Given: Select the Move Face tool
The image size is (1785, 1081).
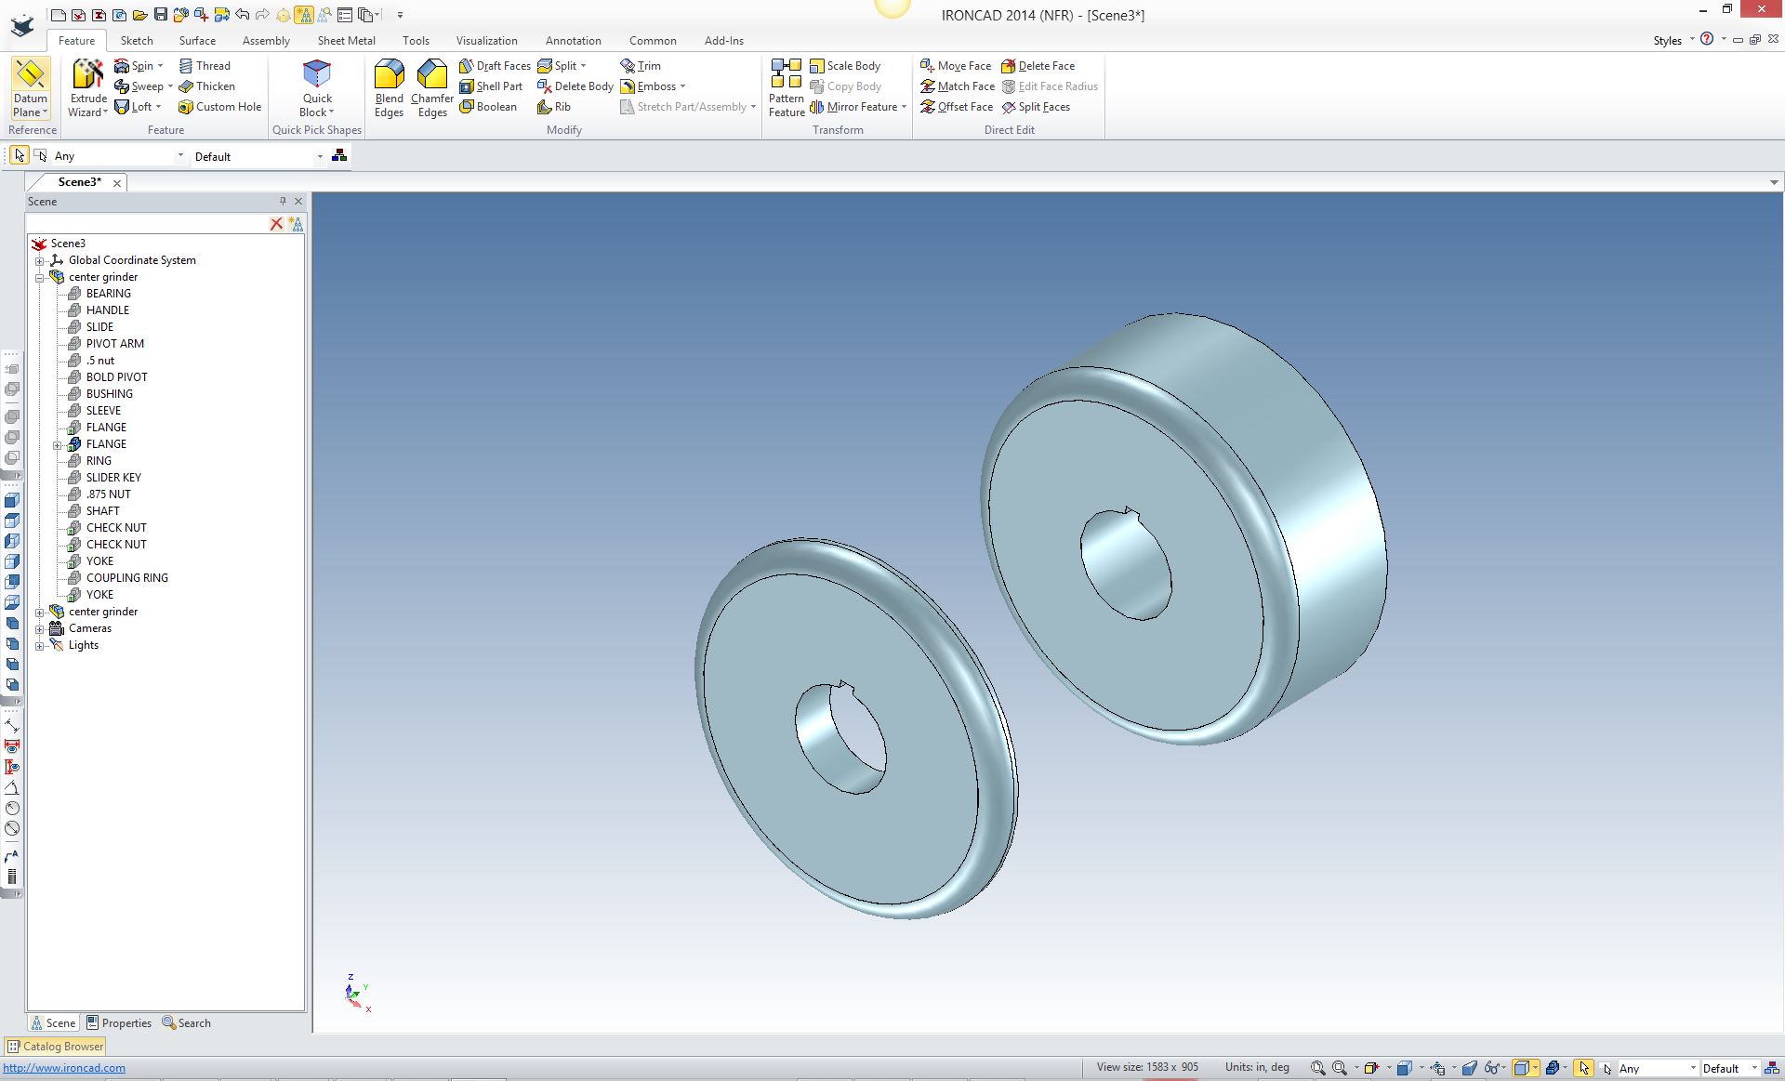Looking at the screenshot, I should tap(956, 66).
